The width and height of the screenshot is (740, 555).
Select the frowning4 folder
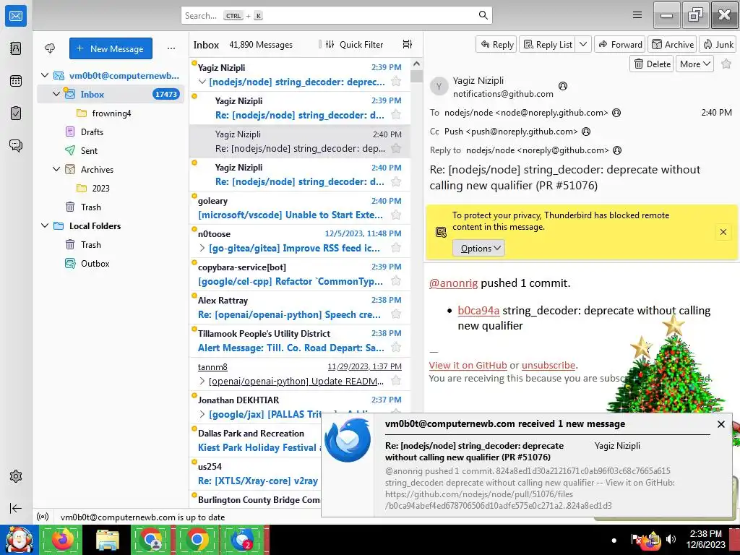(111, 113)
